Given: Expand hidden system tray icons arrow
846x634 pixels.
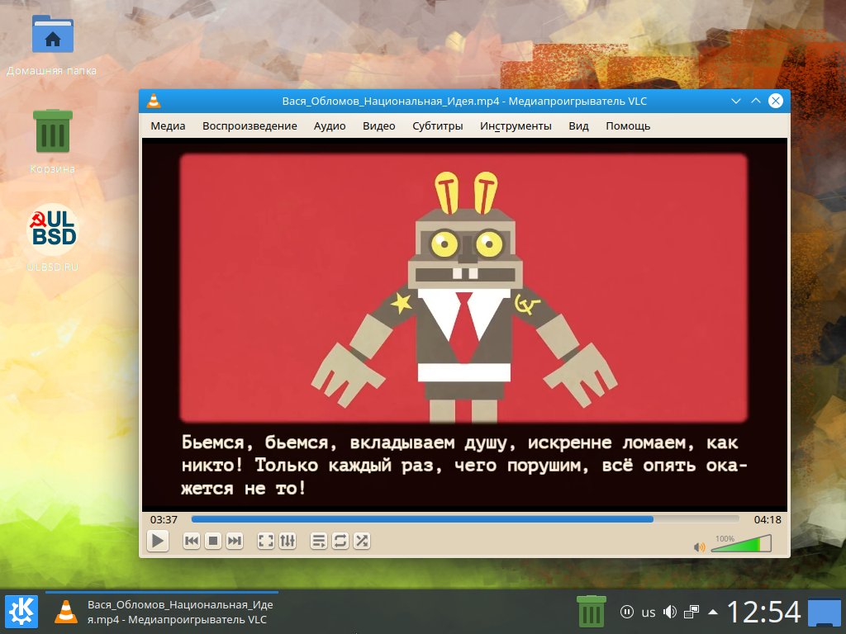Looking at the screenshot, I should (x=713, y=612).
